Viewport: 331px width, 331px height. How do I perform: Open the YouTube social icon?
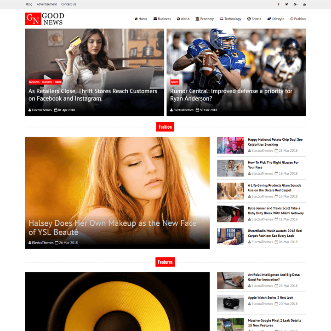pos(304,4)
